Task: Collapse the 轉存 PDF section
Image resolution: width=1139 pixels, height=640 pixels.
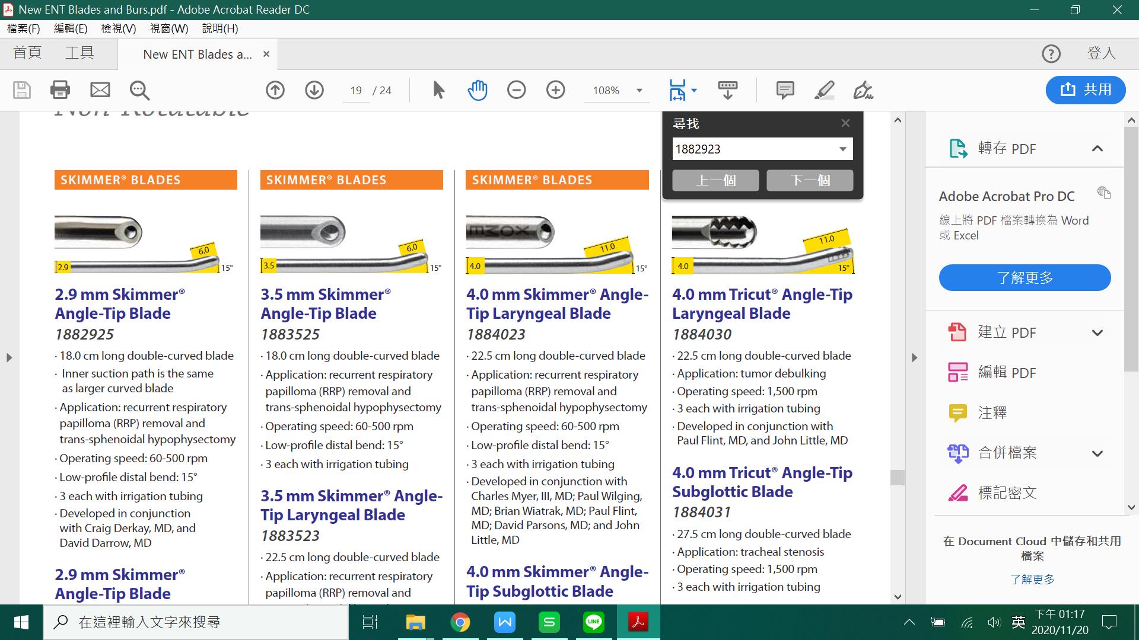Action: pyautogui.click(x=1097, y=149)
